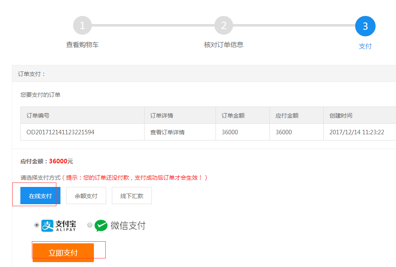
Task: Switch to the 线下汇款 tab
Action: coord(132,196)
